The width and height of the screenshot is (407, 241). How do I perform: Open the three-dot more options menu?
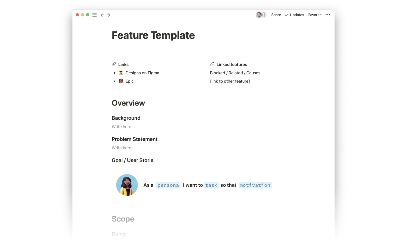pyautogui.click(x=328, y=15)
